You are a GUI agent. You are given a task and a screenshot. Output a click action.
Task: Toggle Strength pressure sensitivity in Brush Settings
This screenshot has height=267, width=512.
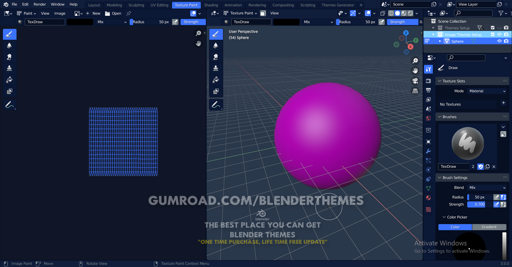coord(496,204)
